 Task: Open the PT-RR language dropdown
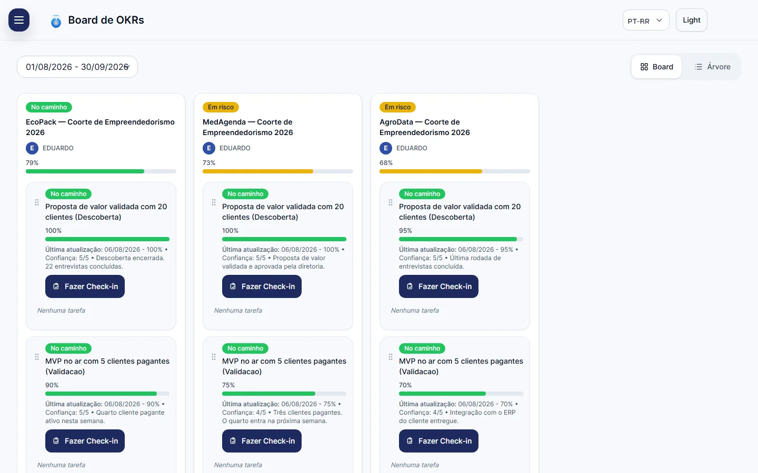pyautogui.click(x=646, y=20)
